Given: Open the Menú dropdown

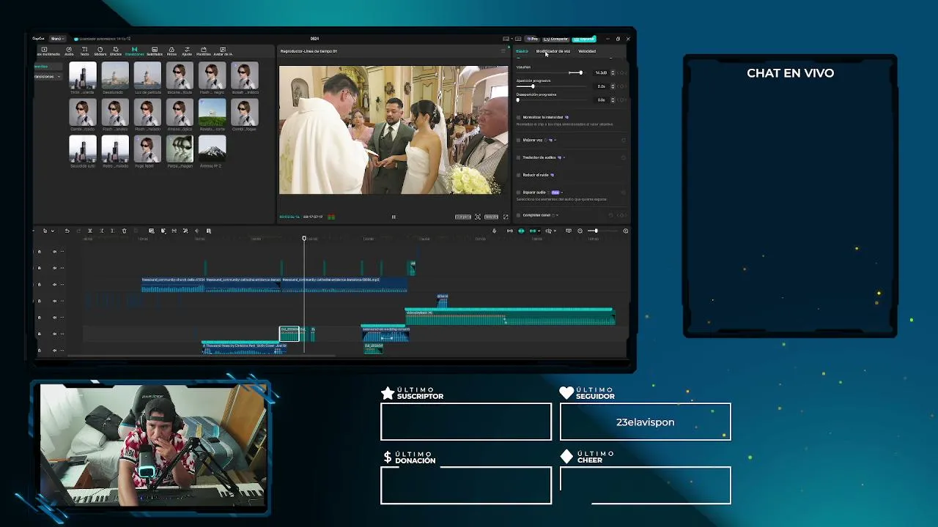Looking at the screenshot, I should tap(57, 39).
